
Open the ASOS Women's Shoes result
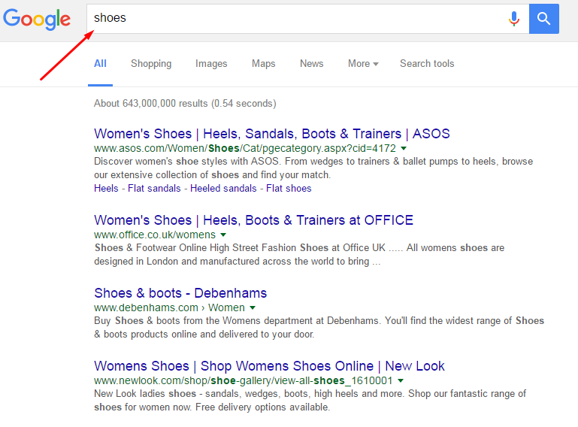[271, 134]
